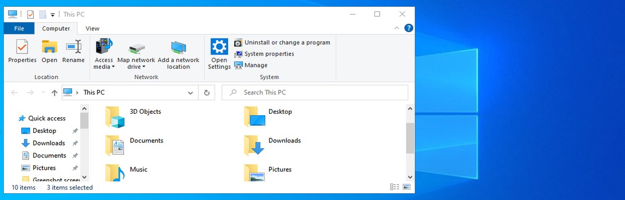Click the Add a network location icon
This screenshot has width=625, height=200.
(x=179, y=48)
